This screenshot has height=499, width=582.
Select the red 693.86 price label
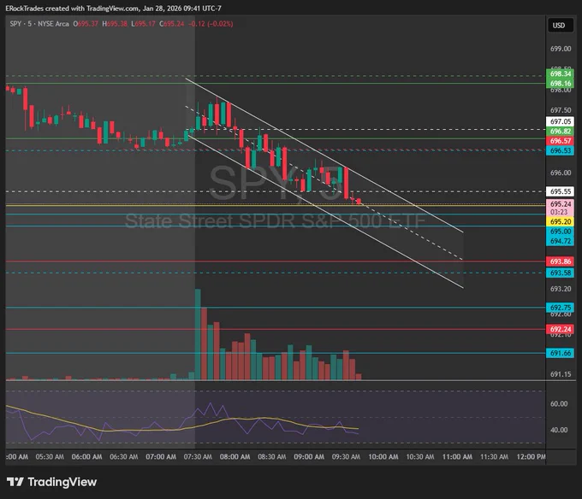click(560, 261)
